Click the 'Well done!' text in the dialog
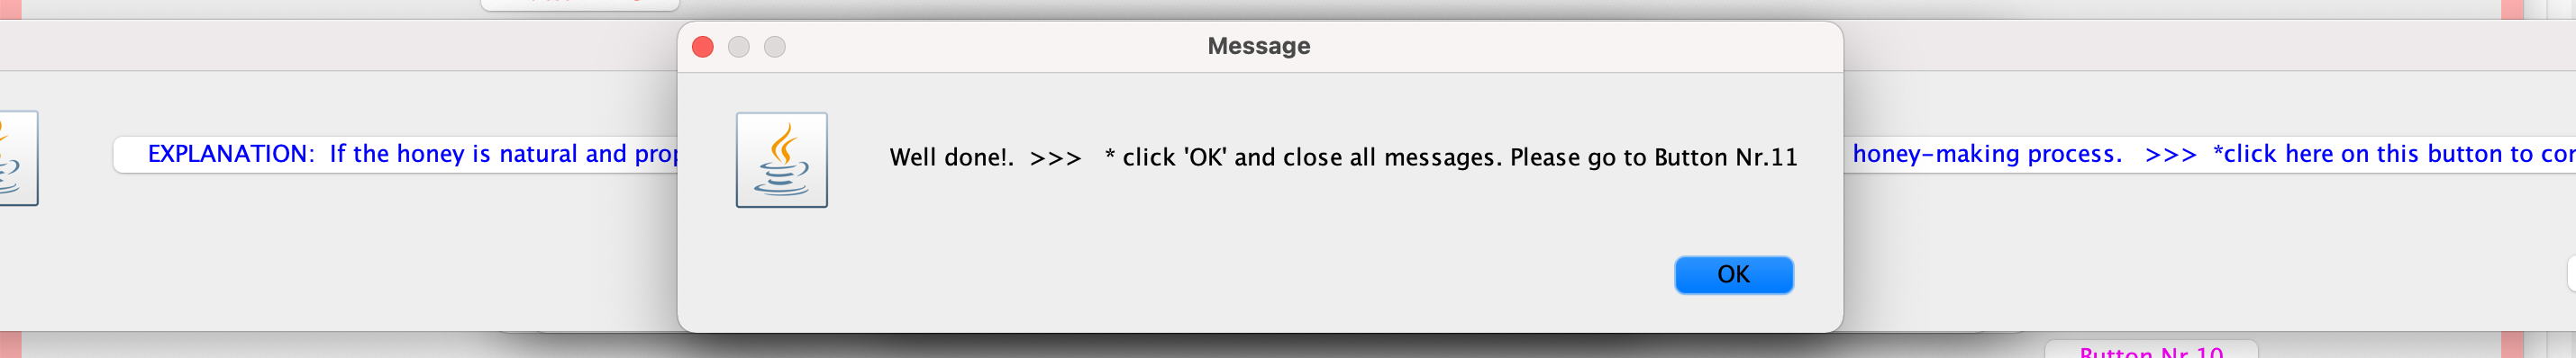The height and width of the screenshot is (358, 2576). pyautogui.click(x=951, y=157)
